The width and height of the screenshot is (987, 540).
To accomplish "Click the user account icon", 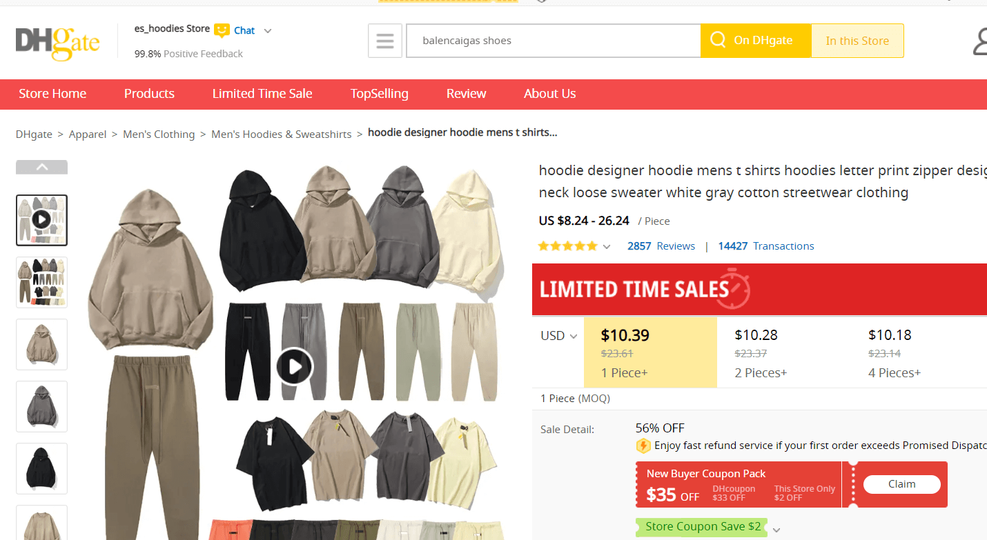I will (x=980, y=41).
